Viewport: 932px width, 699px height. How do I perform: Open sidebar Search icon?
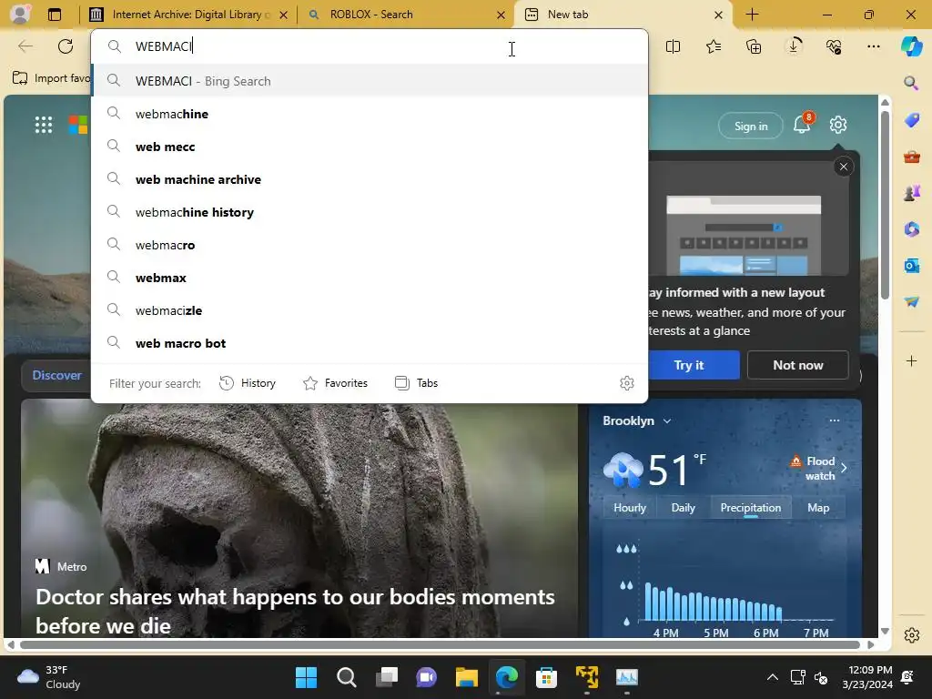(911, 83)
